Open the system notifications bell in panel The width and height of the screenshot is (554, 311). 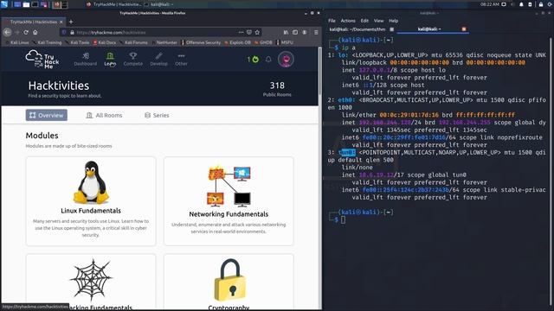521,4
